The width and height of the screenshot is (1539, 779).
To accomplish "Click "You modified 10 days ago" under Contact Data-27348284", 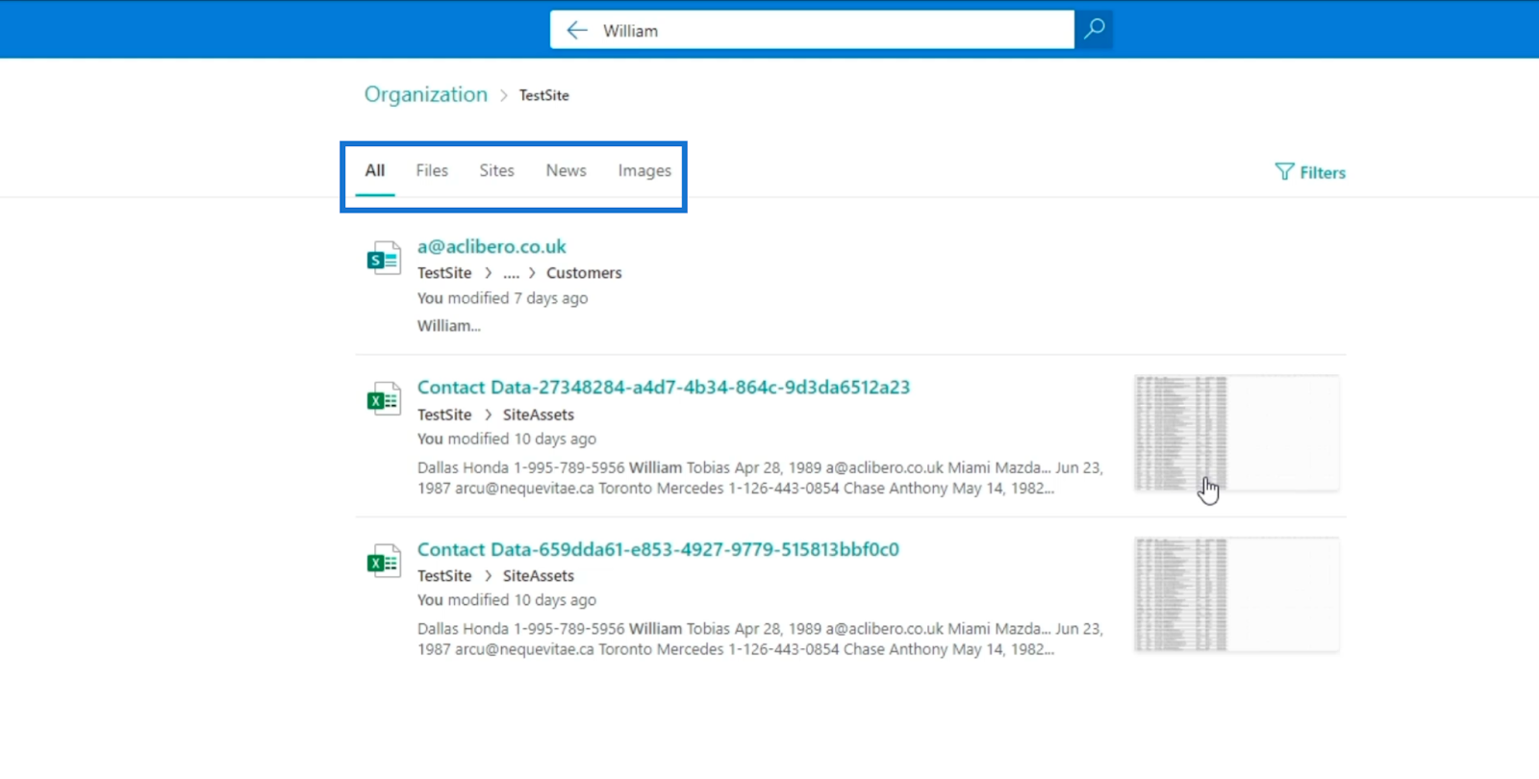I will [x=507, y=439].
